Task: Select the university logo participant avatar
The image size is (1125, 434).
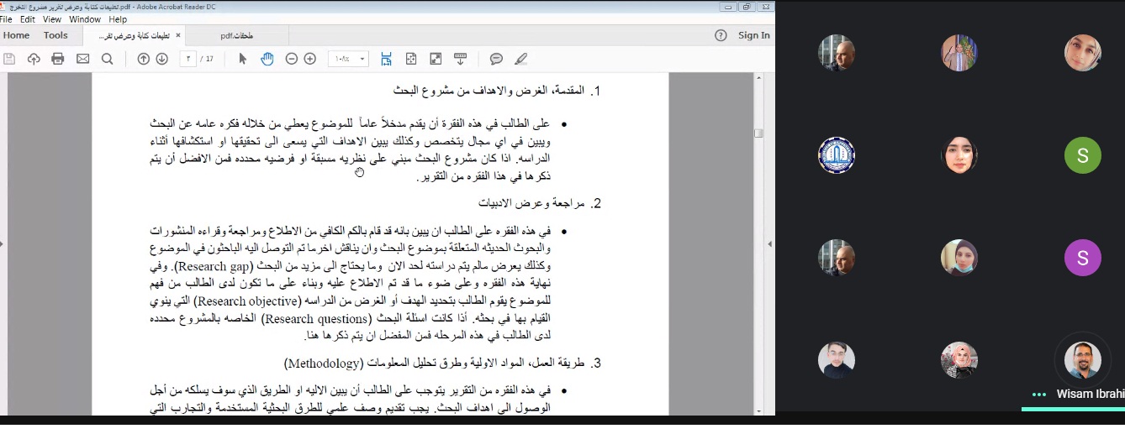Action: click(837, 155)
